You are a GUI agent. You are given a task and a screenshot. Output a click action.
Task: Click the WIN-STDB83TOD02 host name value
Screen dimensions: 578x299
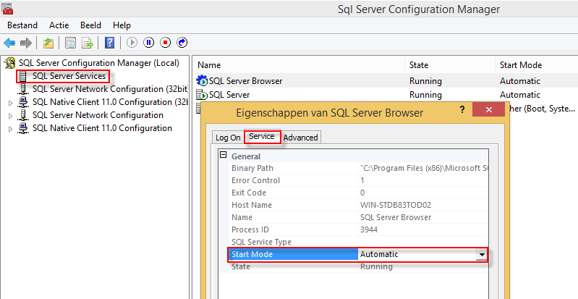click(x=396, y=205)
